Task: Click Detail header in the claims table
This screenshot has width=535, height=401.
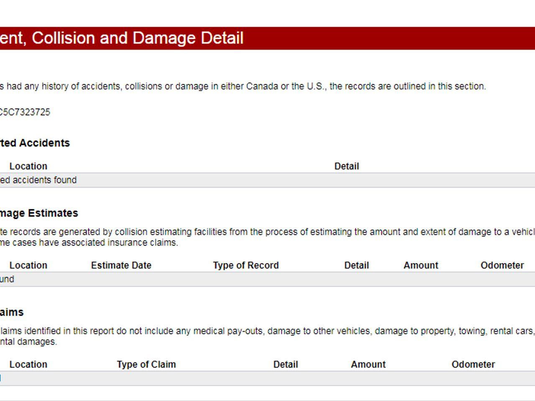Action: (x=285, y=364)
